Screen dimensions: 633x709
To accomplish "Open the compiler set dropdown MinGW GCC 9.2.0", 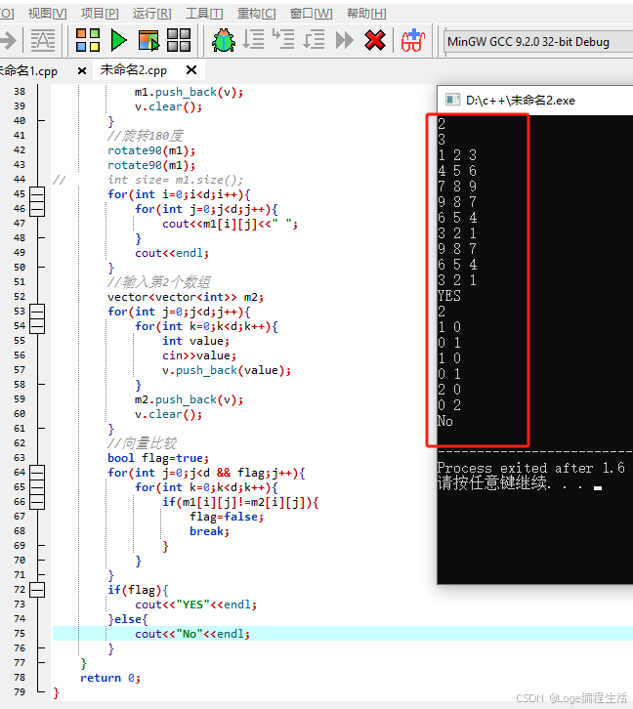I will tap(538, 42).
